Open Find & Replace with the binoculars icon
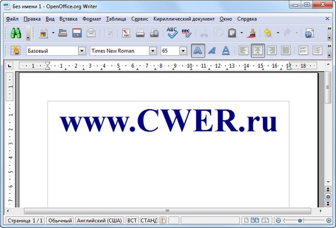This screenshot has height=228, width=336. click(x=16, y=33)
